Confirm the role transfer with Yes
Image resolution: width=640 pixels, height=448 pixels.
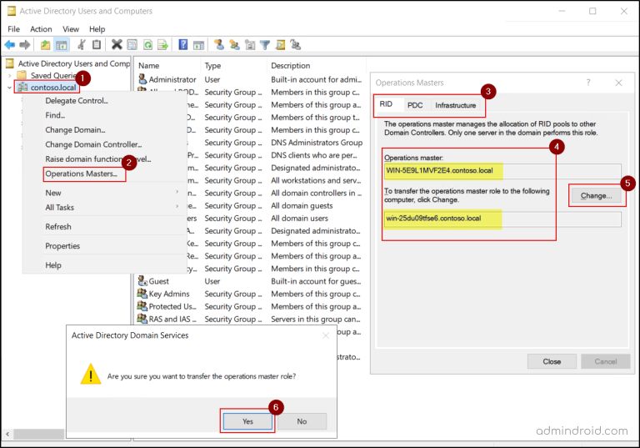point(247,421)
